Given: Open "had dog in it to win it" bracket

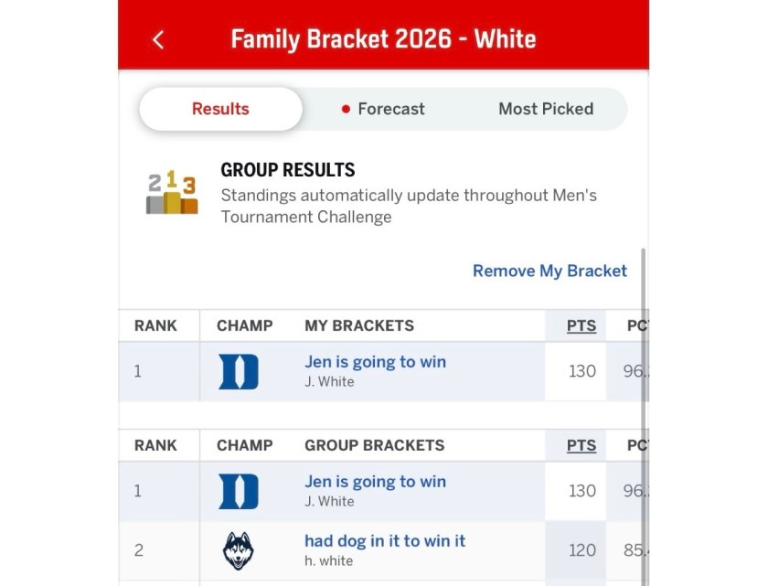Looking at the screenshot, I should [x=384, y=541].
